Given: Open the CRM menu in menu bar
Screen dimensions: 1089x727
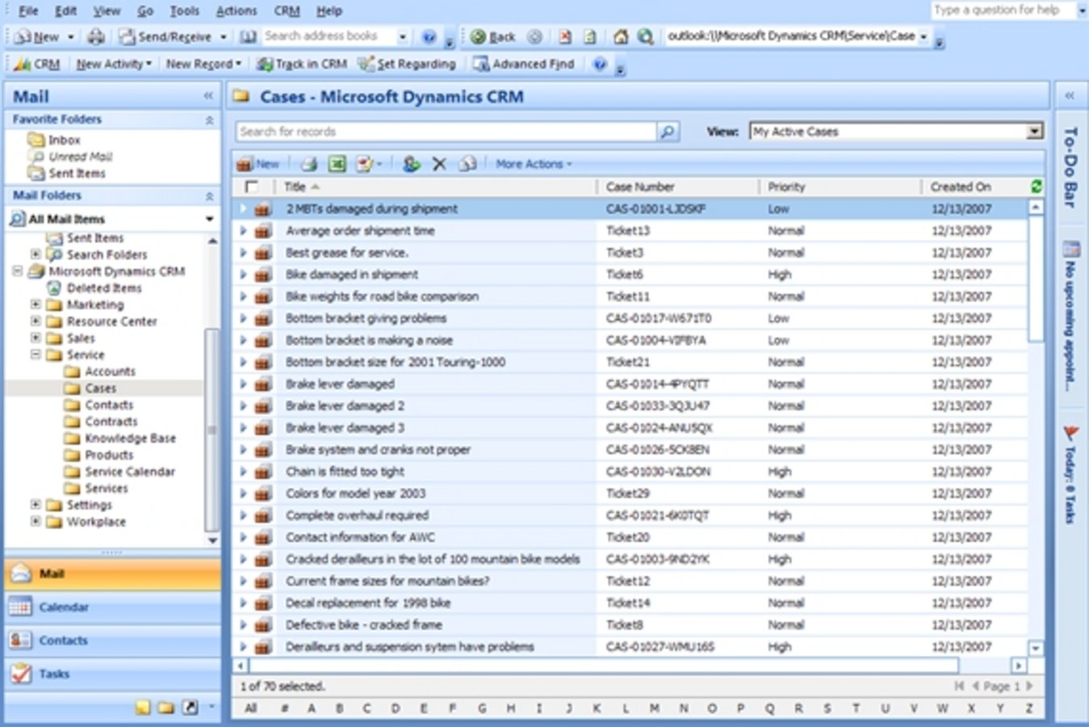Looking at the screenshot, I should [x=287, y=11].
